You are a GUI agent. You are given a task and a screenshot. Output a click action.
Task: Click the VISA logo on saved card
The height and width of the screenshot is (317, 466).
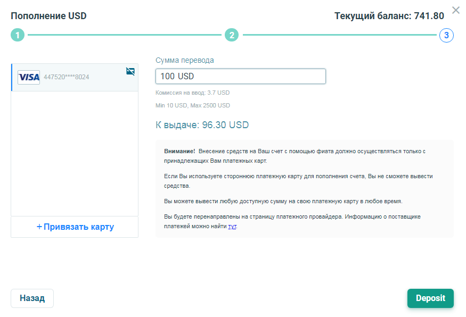(29, 78)
